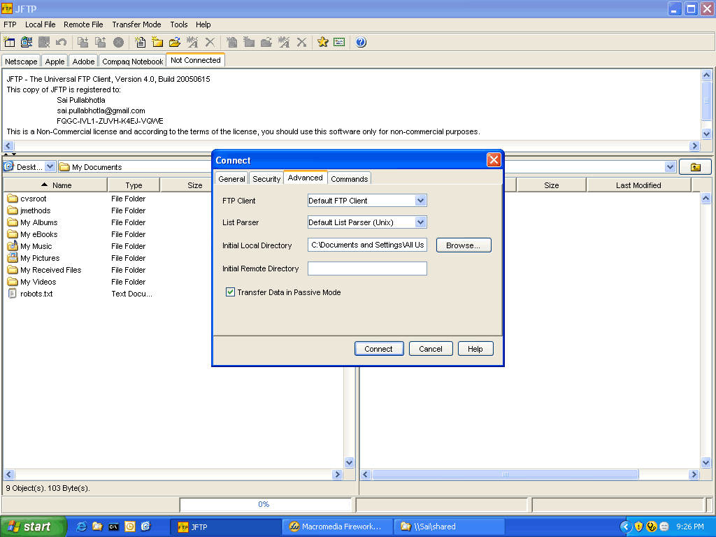
Task: Switch to Commands tab in Connect dialog
Action: pyautogui.click(x=350, y=179)
